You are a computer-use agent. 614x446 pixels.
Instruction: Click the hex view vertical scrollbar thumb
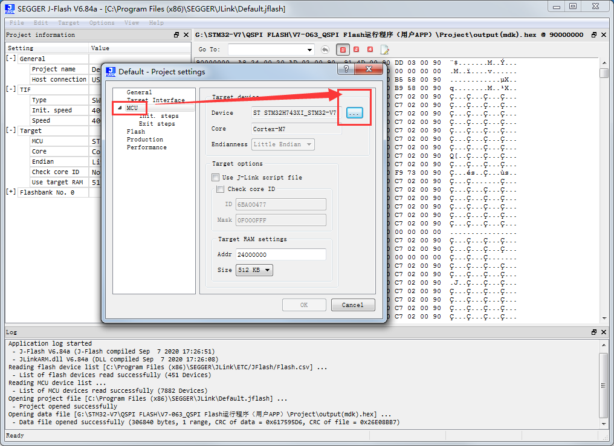coord(604,73)
